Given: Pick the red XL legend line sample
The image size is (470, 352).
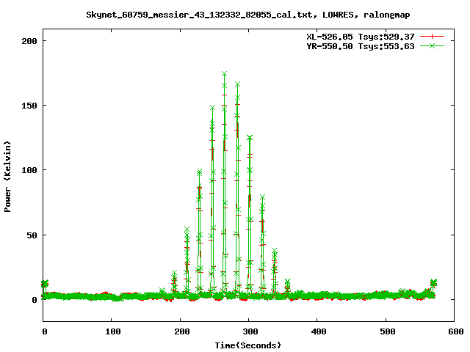Looking at the screenshot, I should tap(432, 37).
